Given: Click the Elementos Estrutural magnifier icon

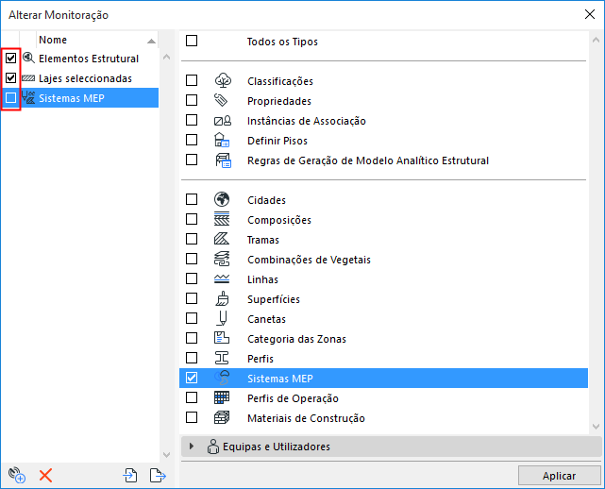Looking at the screenshot, I should (28, 58).
